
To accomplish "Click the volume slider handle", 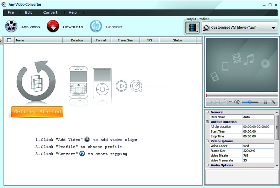I will click(250, 102).
